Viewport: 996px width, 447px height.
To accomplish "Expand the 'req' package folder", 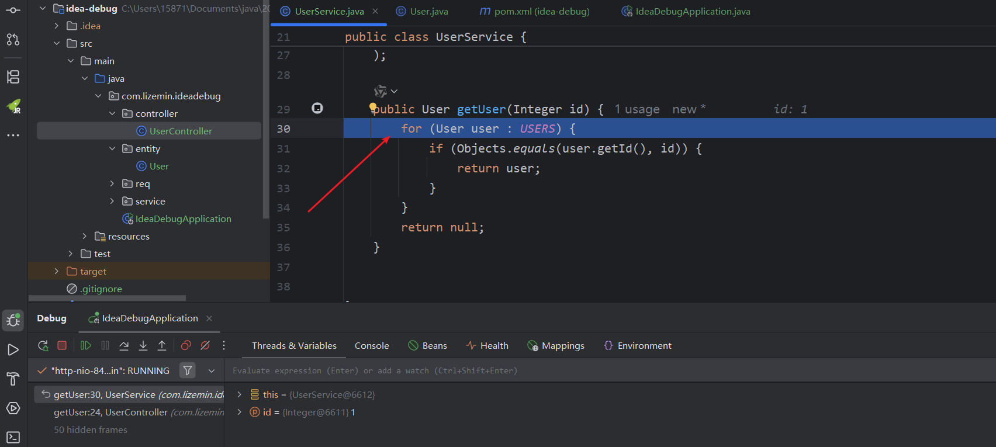I will coord(112,183).
